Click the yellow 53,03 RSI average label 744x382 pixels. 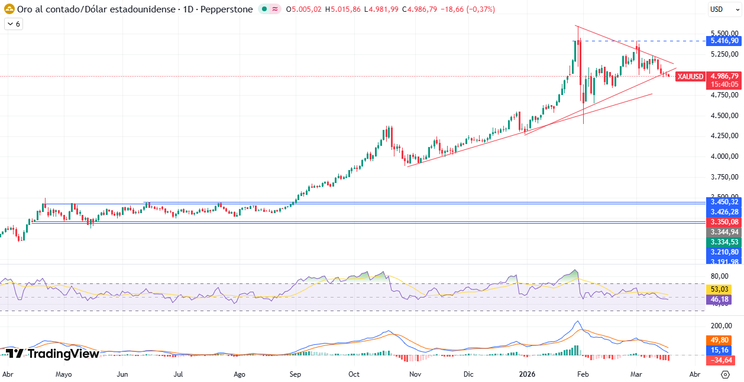[718, 289]
